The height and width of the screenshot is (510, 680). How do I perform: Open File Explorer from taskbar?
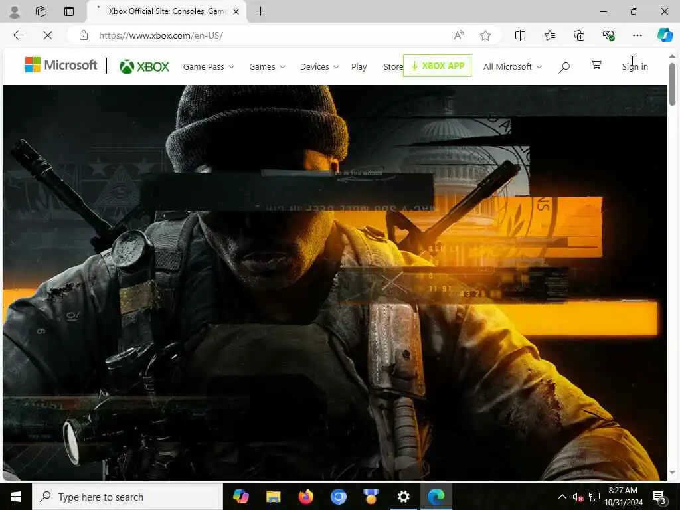273,497
